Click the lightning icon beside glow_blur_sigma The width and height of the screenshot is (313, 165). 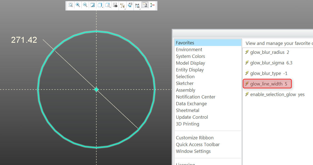click(247, 62)
